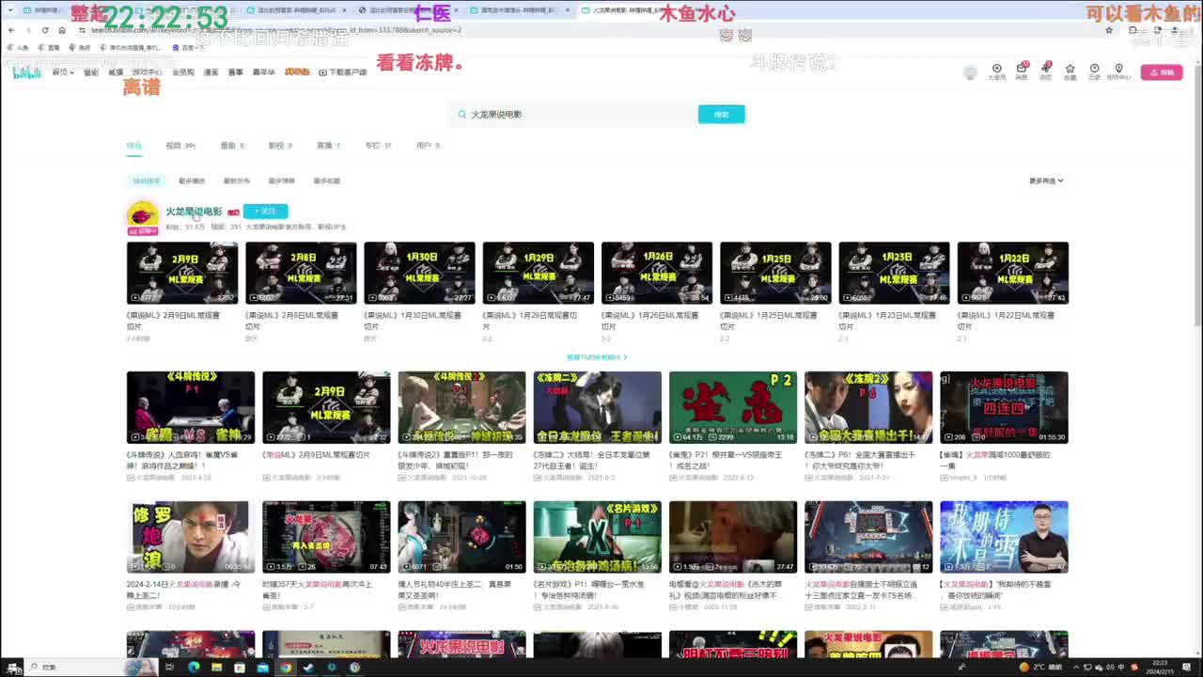Image resolution: width=1203 pixels, height=677 pixels.
Task: Select the 最多收藏 sort option
Action: [x=327, y=181]
